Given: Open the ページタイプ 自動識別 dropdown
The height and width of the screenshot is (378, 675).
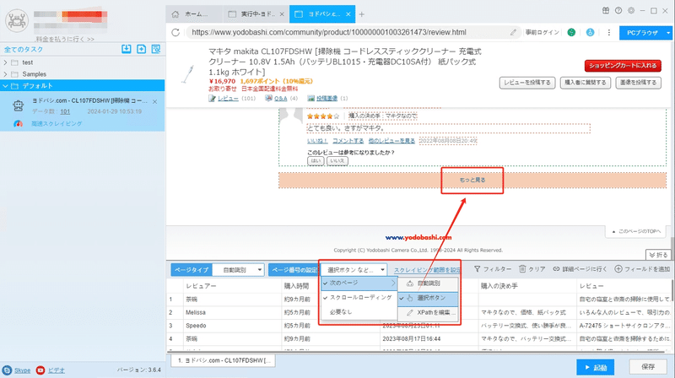Looking at the screenshot, I should coord(238,270).
